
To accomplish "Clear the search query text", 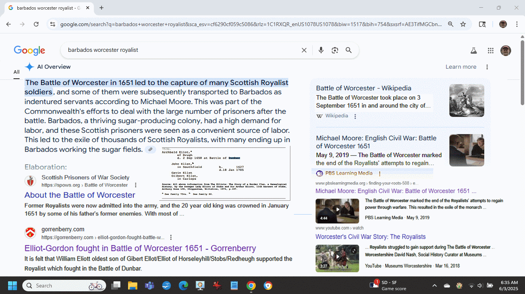I will [x=304, y=50].
